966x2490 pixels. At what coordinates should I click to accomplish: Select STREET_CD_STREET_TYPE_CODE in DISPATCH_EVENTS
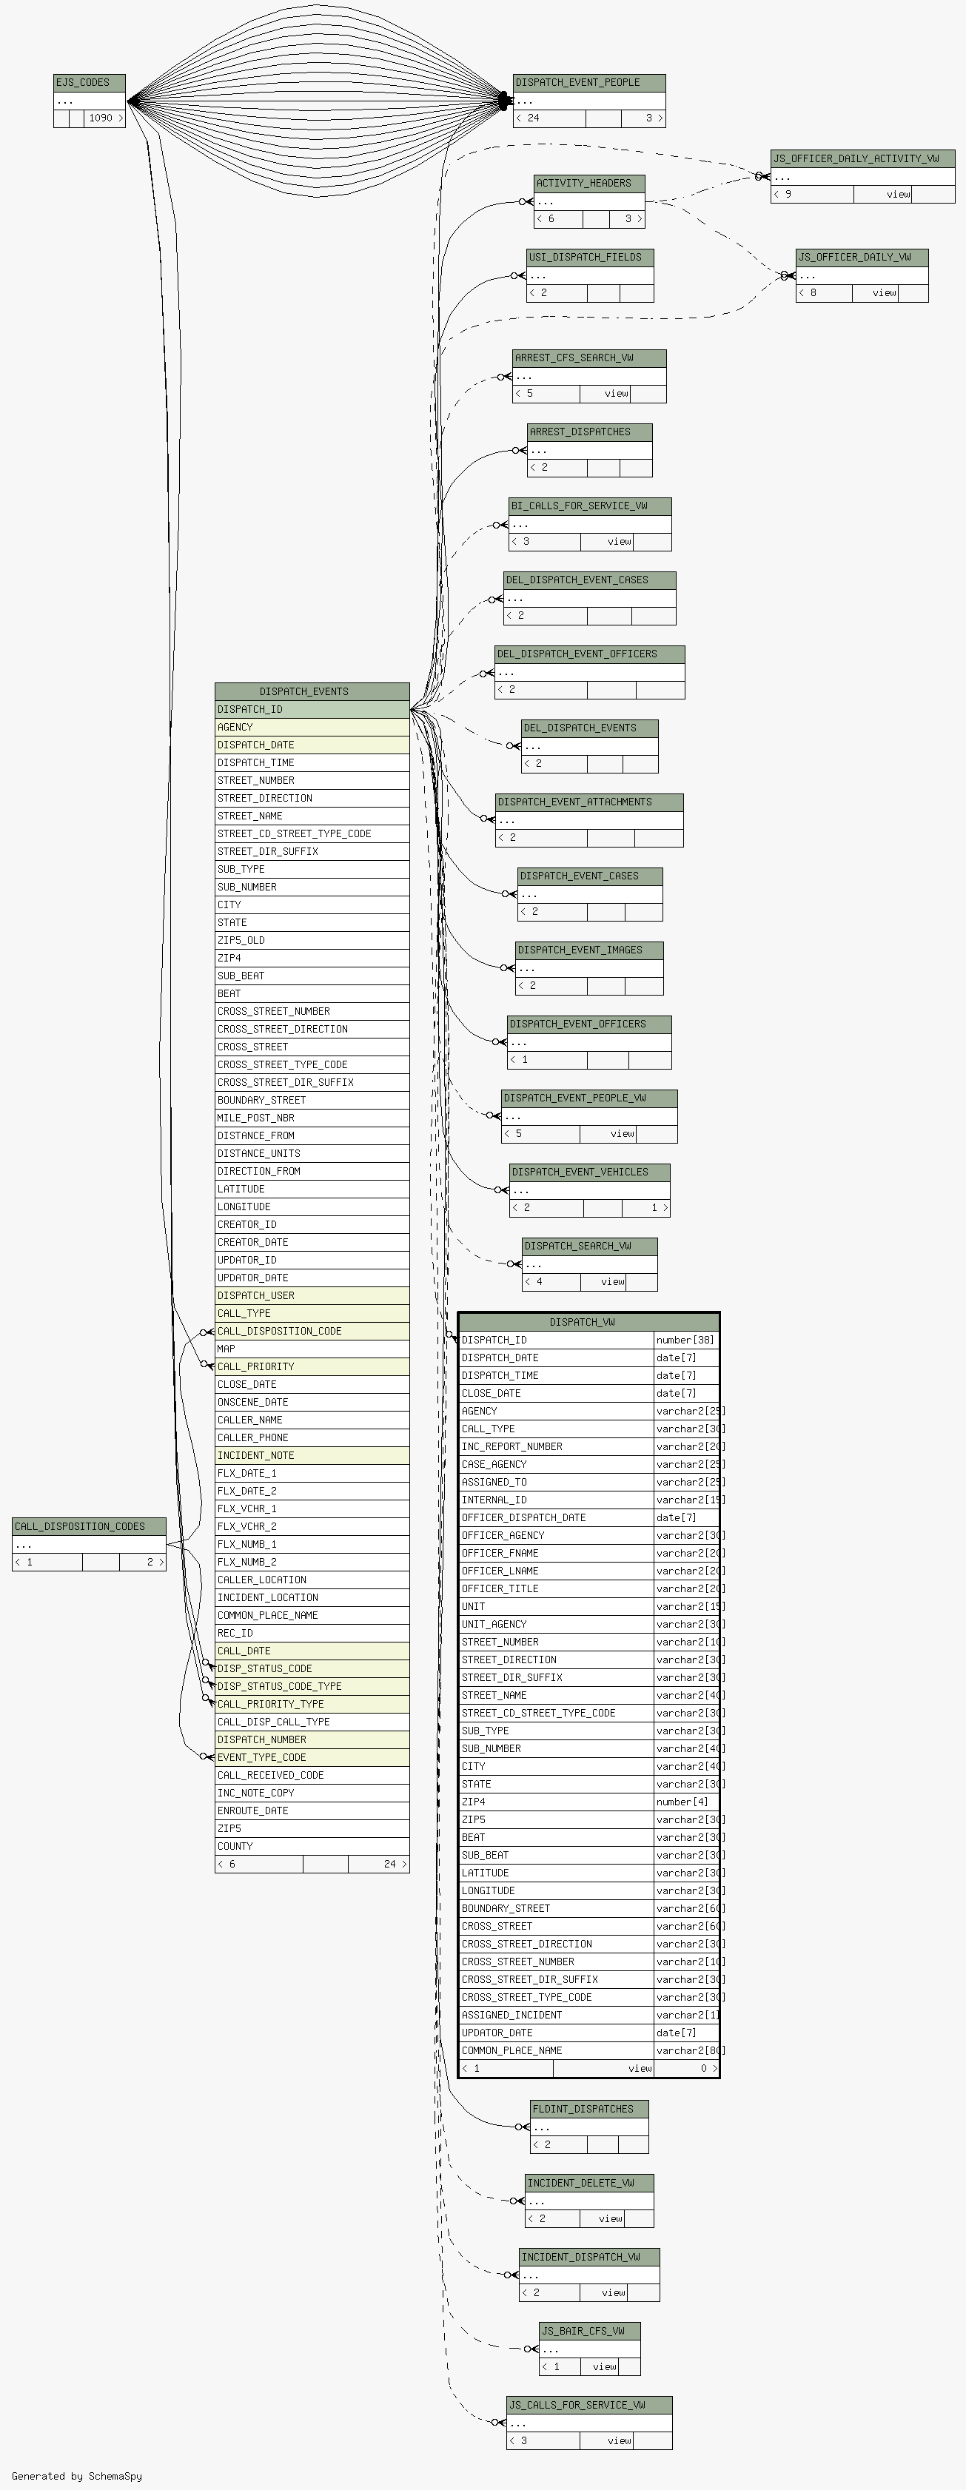(x=312, y=834)
